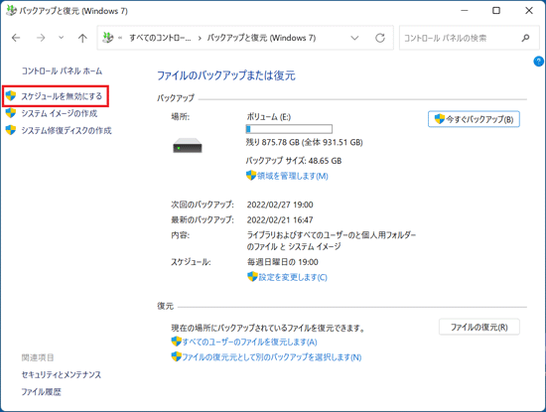
Task: Click shield icon next to 設定を変更します
Action: click(x=252, y=277)
